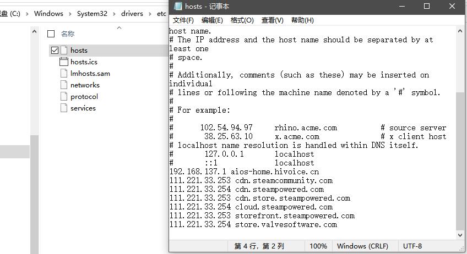Click the storefront.steampowered.com line

point(262,216)
